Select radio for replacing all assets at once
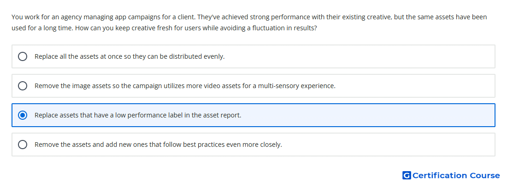This screenshot has height=184, width=507. pyautogui.click(x=23, y=56)
